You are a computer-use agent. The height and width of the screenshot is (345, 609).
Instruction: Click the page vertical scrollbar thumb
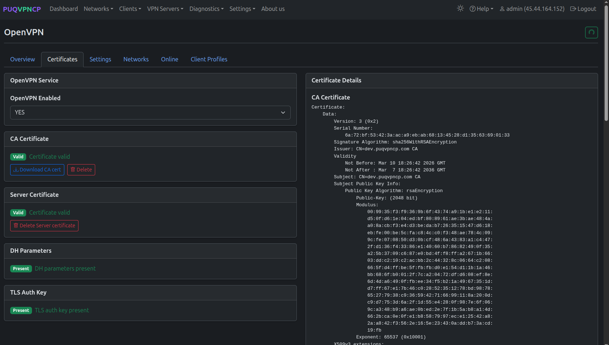point(606,62)
